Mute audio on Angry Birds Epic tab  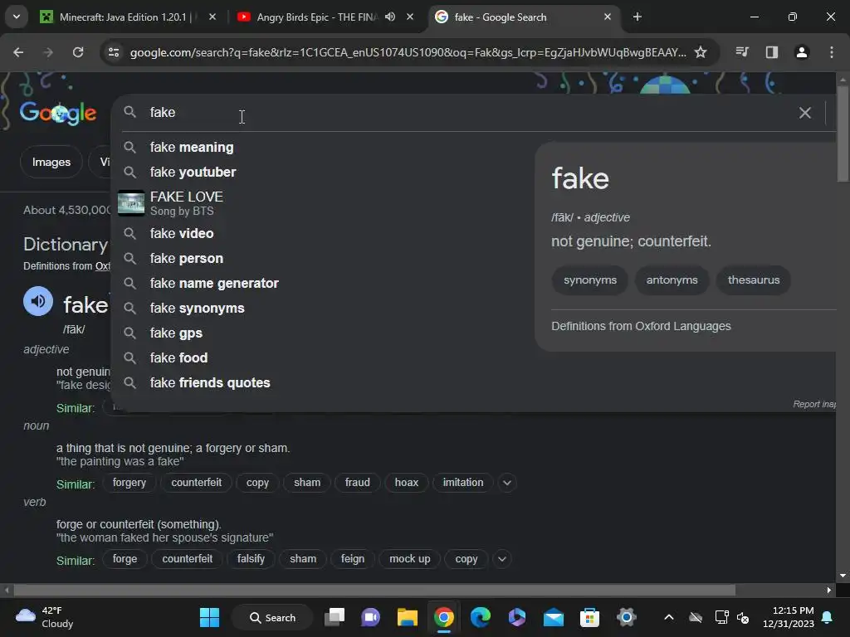pyautogui.click(x=390, y=17)
